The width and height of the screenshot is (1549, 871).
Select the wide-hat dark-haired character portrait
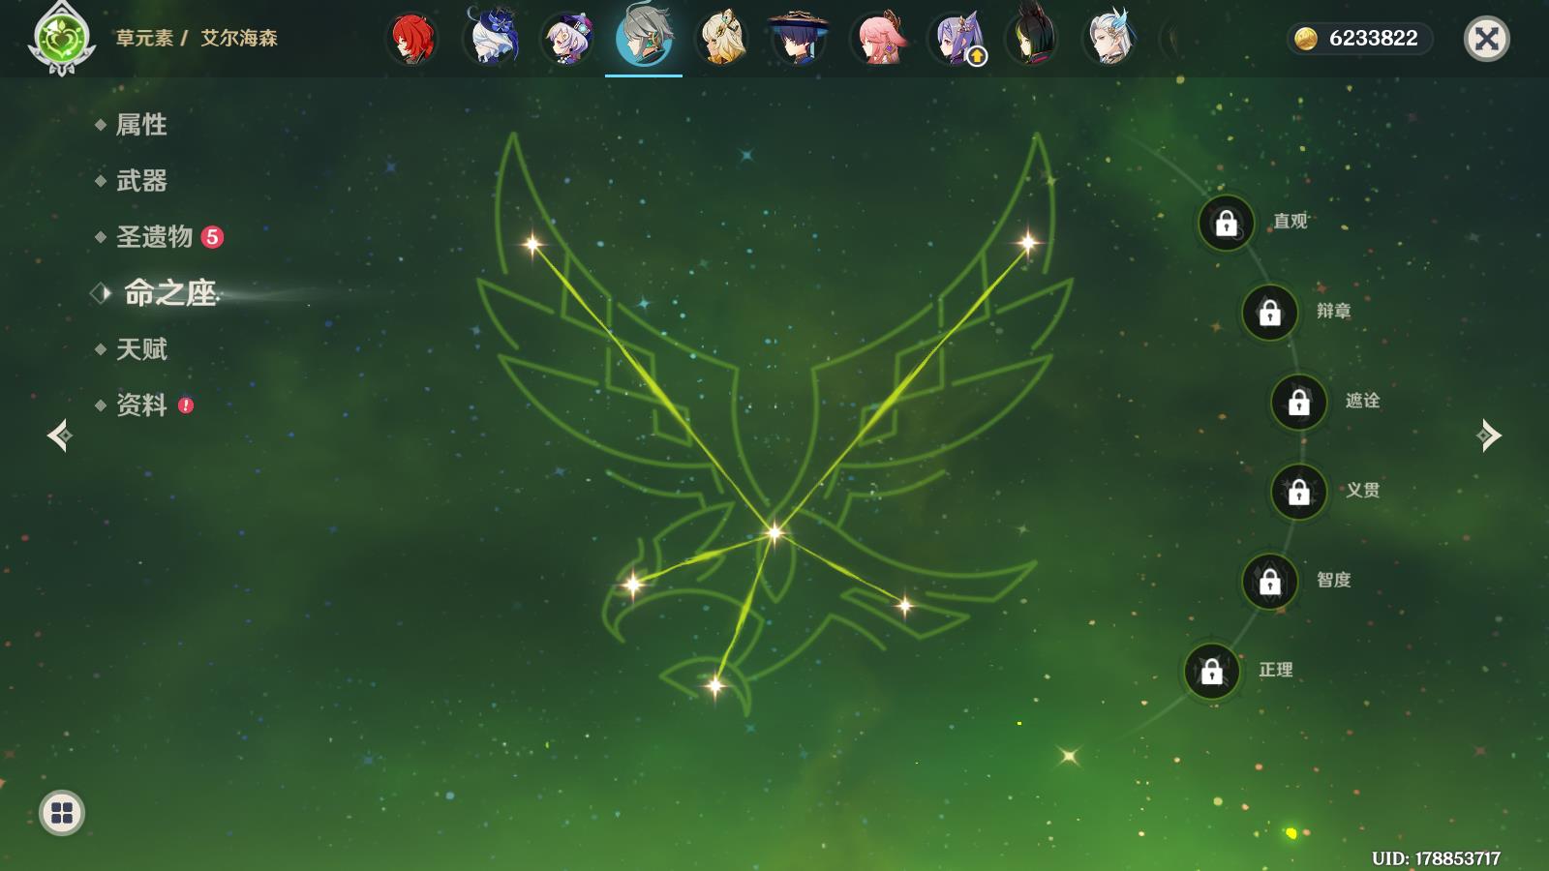799,39
